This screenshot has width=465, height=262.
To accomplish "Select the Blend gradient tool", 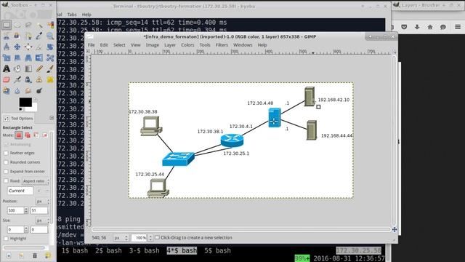I will 28,69.
